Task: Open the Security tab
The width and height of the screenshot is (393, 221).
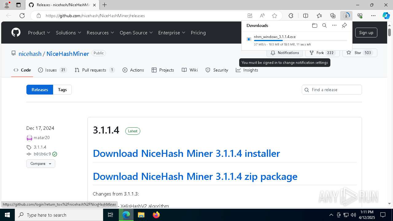Action: point(217,70)
